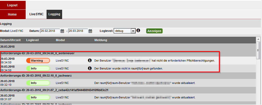Open calendar picker for end date
This screenshot has width=262, height=105.
pos(90,31)
